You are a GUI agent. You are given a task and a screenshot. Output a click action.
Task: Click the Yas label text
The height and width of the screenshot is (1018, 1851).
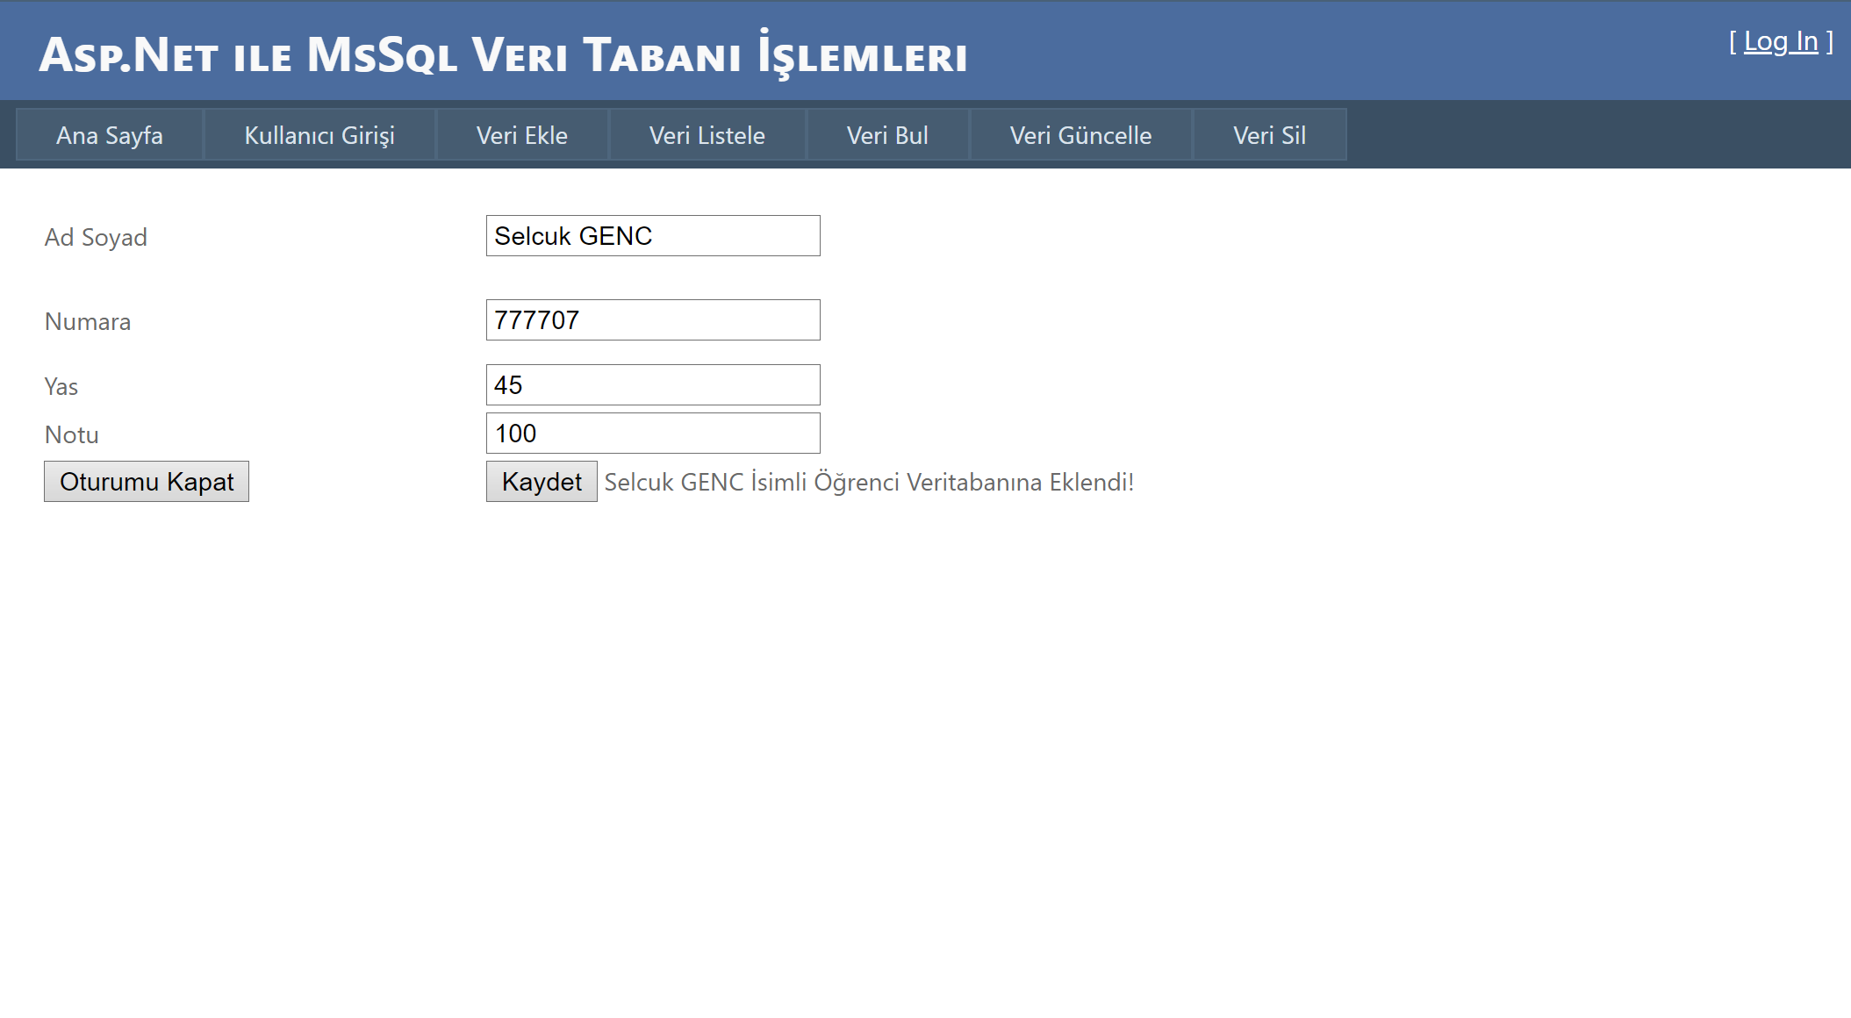coord(61,387)
